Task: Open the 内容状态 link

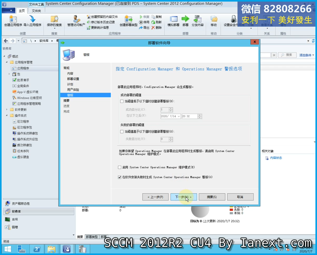Action: 276,158
